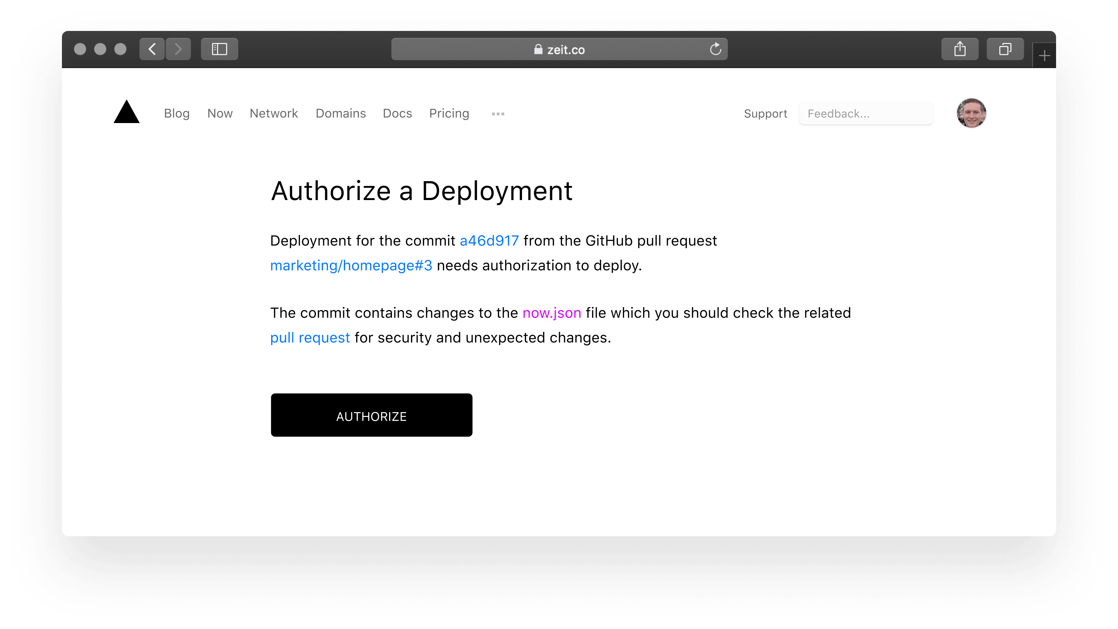
Task: Open the Safari share icon
Action: pos(960,49)
